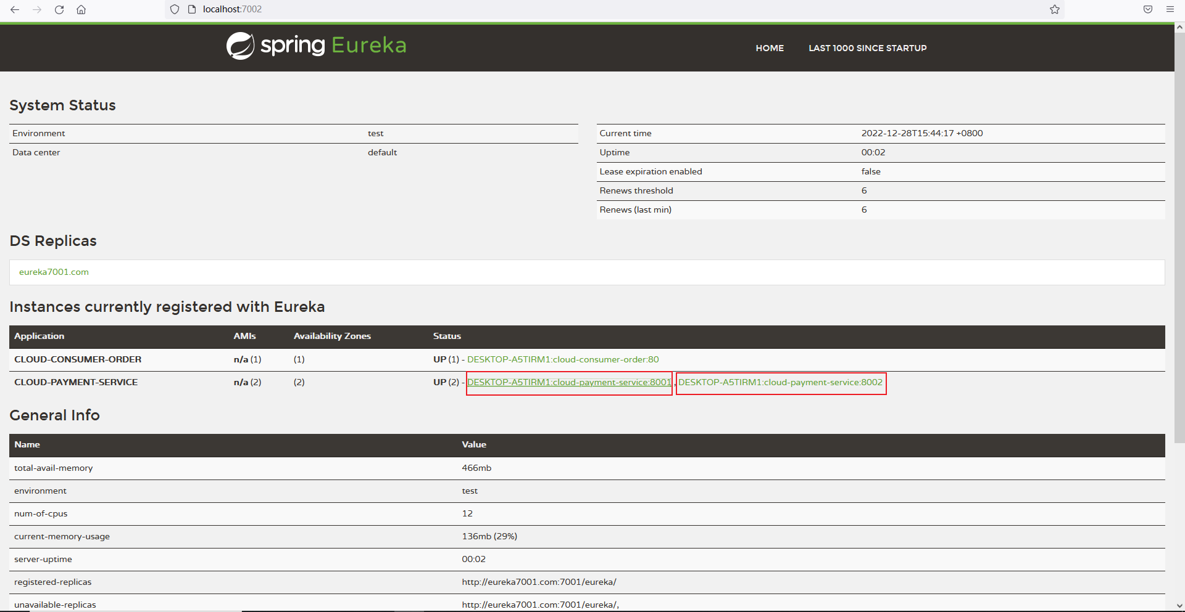Click the shield tracking protection icon
This screenshot has height=612, width=1185.
[x=175, y=9]
